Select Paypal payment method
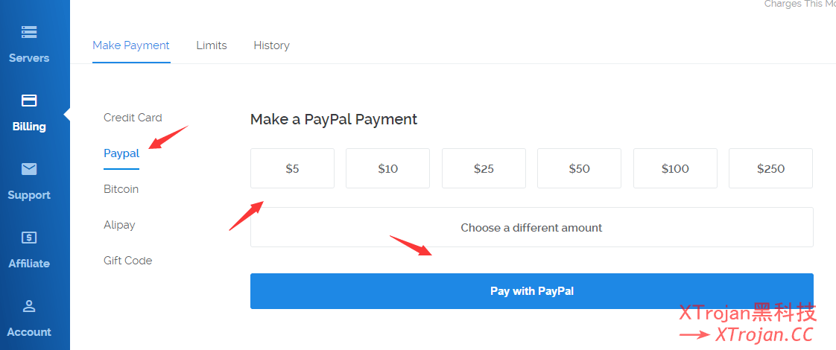This screenshot has height=350, width=836. [121, 153]
